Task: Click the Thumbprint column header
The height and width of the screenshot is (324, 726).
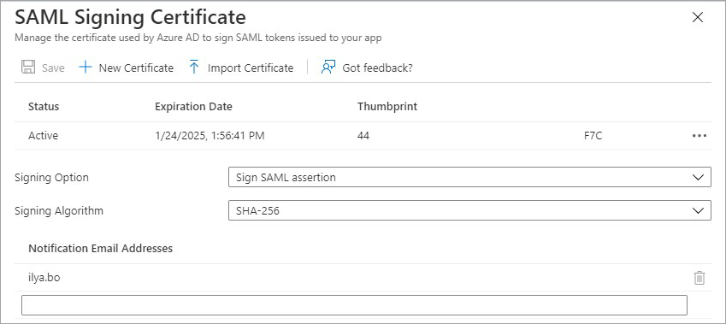Action: (387, 107)
